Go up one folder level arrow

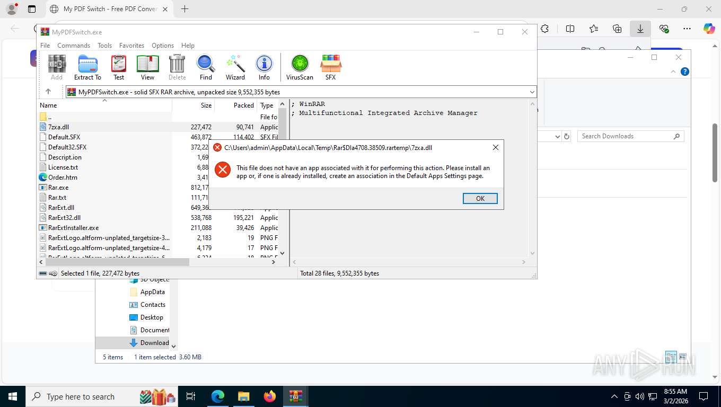click(48, 92)
